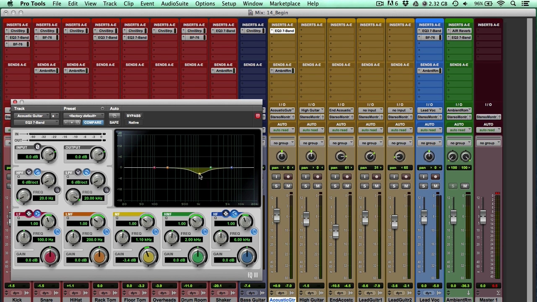
Task: Choose the LF band peak filter icon
Action: [x=29, y=214]
